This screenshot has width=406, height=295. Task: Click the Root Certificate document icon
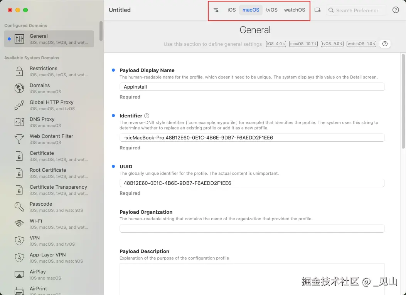[19, 173]
